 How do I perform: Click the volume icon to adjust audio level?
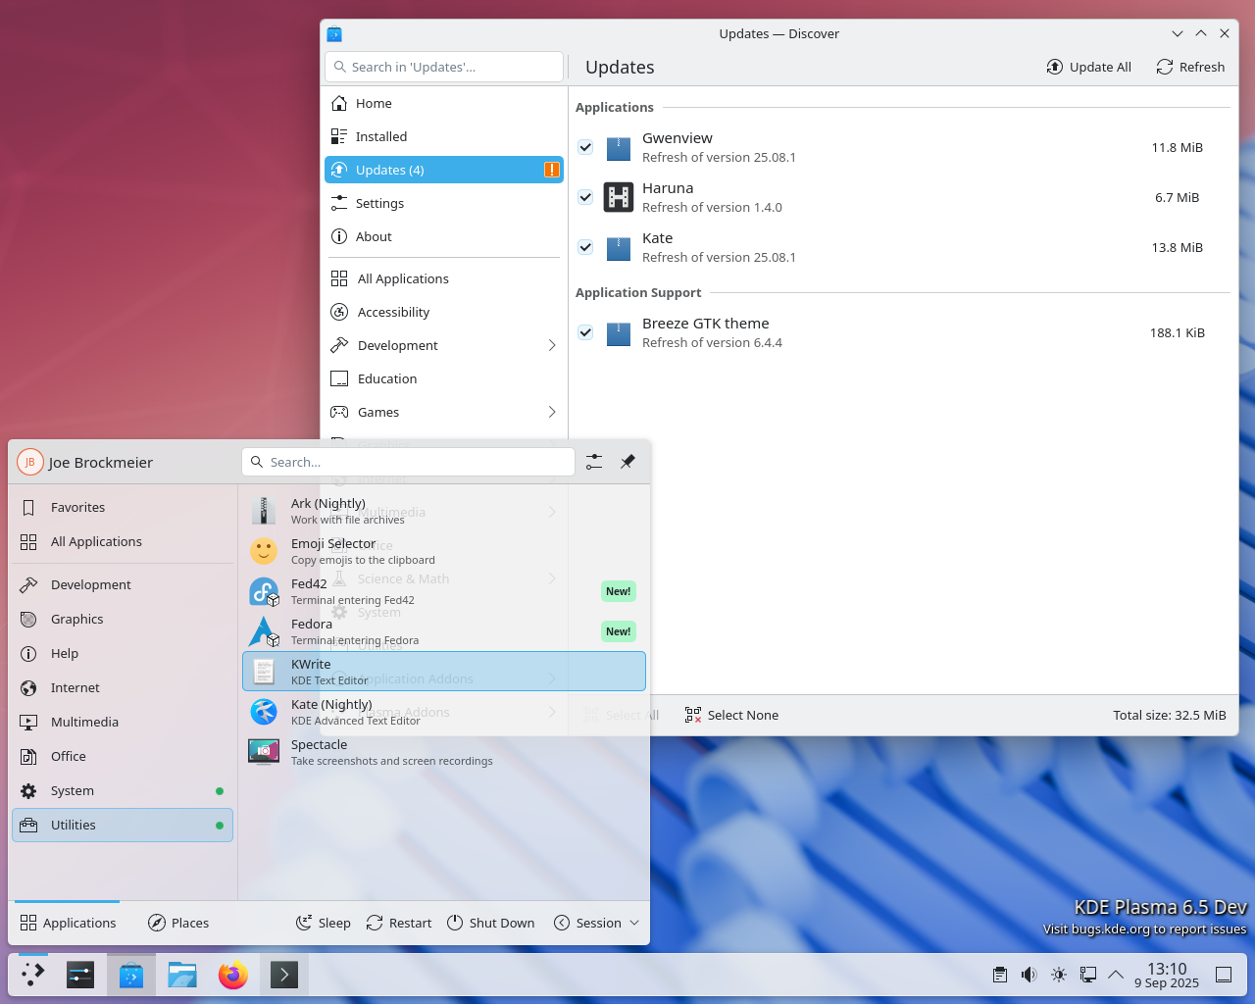click(1029, 974)
